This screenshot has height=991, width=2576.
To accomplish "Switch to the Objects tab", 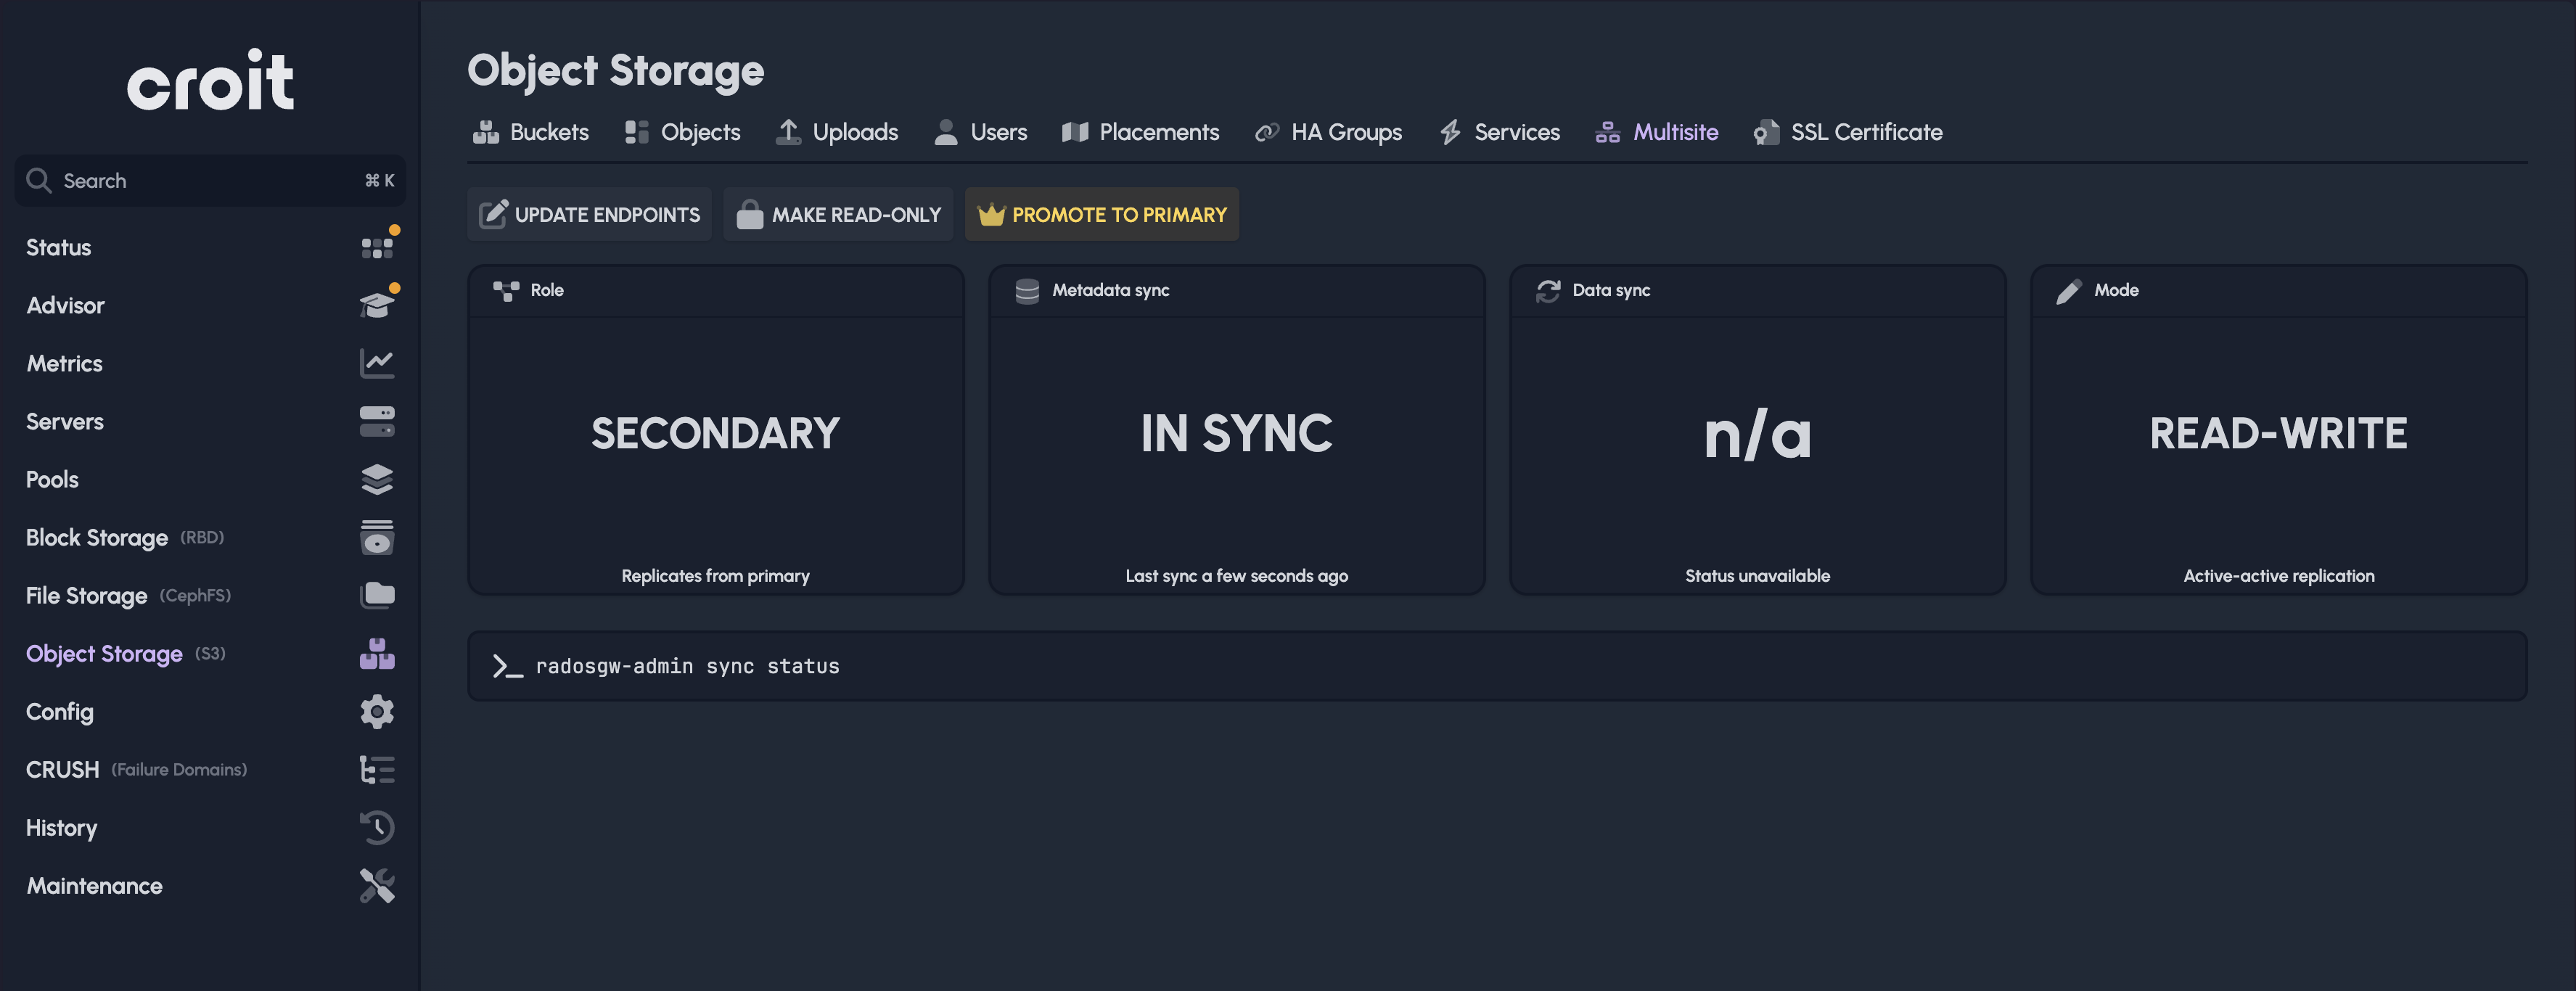I will click(x=682, y=132).
